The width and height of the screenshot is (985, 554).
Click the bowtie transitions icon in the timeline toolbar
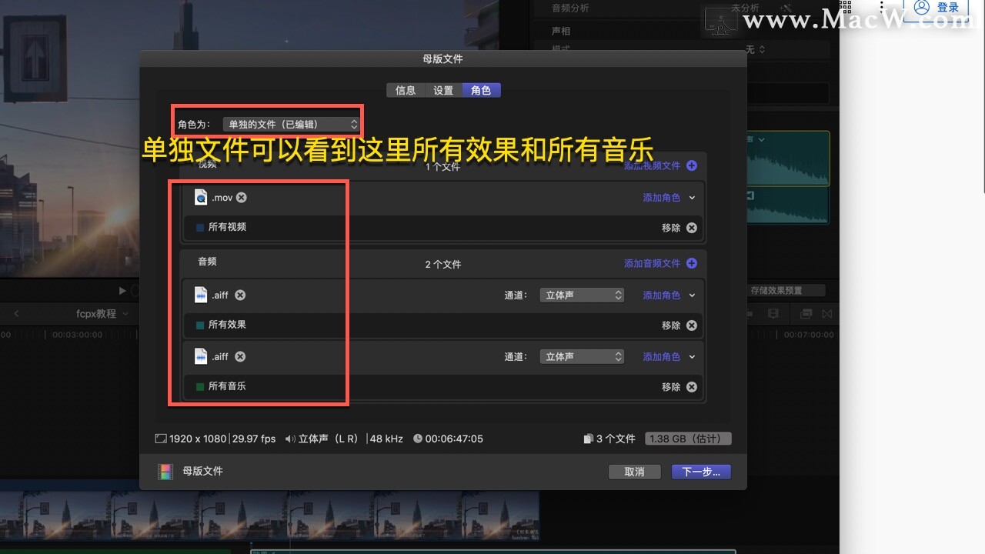point(827,314)
